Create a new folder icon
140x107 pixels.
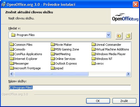128,36
